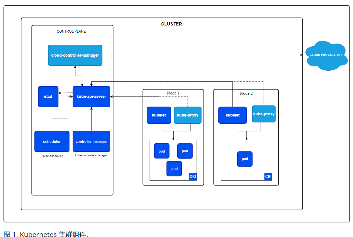Click the CRI badge in Node 2
The height and width of the screenshot is (237, 353).
[x=268, y=177]
